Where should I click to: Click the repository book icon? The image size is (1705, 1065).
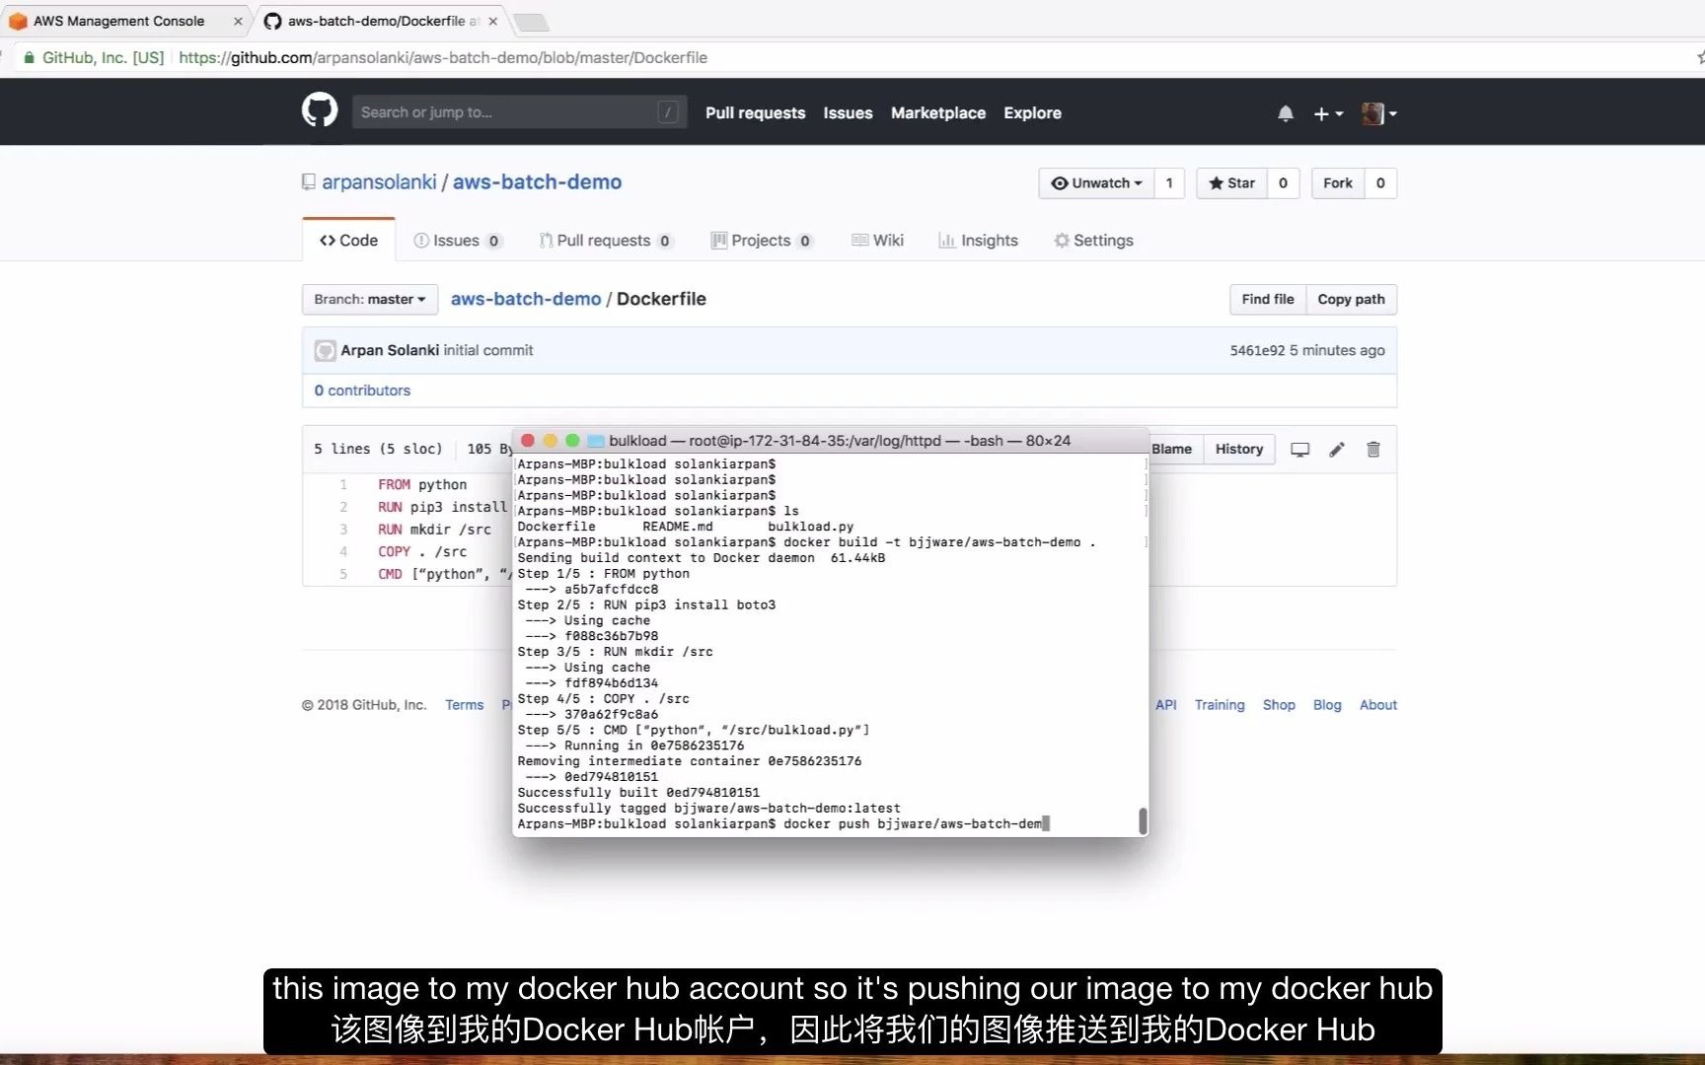coord(309,182)
